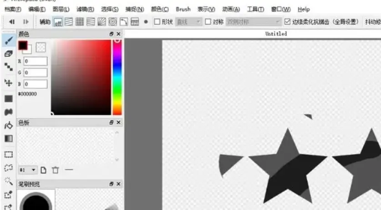Click the transparent color swatch
381x210 pixels.
(x=41, y=47)
